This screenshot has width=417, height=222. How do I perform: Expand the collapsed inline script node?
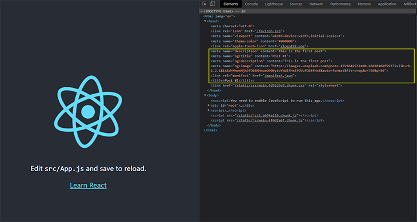[209, 110]
